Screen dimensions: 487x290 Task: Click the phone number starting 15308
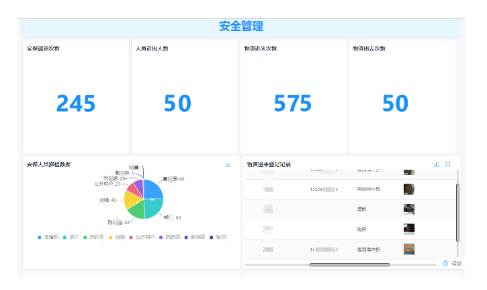(x=324, y=189)
